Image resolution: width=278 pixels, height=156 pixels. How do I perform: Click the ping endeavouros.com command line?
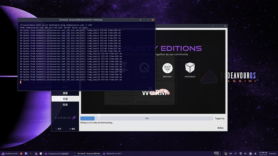coord(56,25)
